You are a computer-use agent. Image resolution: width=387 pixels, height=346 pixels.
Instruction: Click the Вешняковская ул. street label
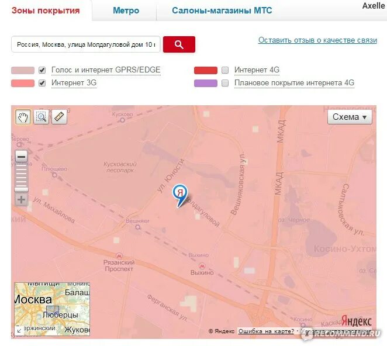tap(238, 184)
